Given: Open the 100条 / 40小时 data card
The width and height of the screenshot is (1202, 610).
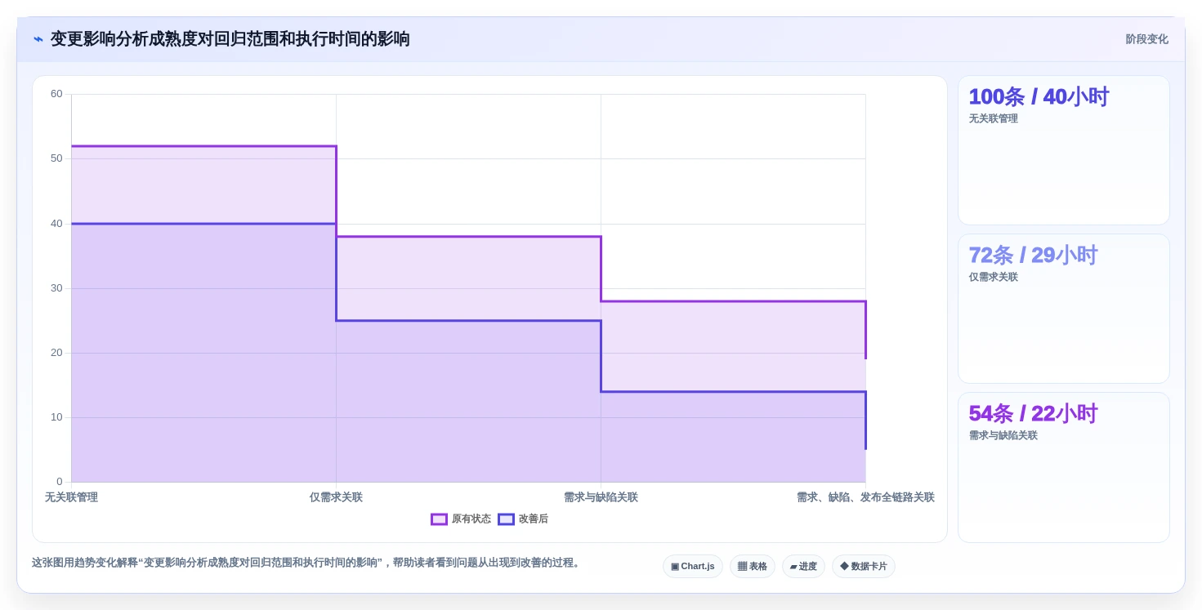Looking at the screenshot, I should (1064, 150).
